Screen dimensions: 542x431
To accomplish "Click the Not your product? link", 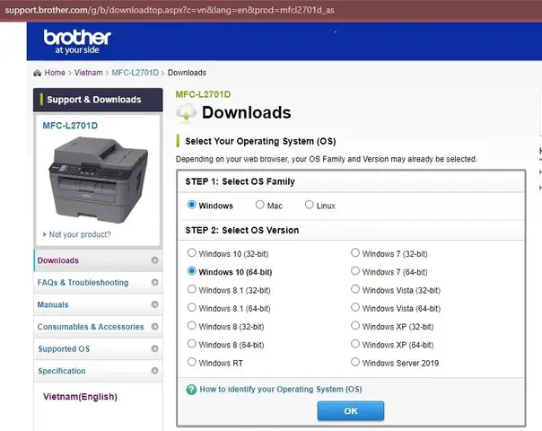I will coord(80,234).
